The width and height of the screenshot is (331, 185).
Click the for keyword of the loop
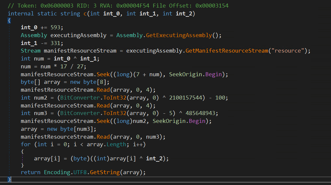tap(25, 145)
